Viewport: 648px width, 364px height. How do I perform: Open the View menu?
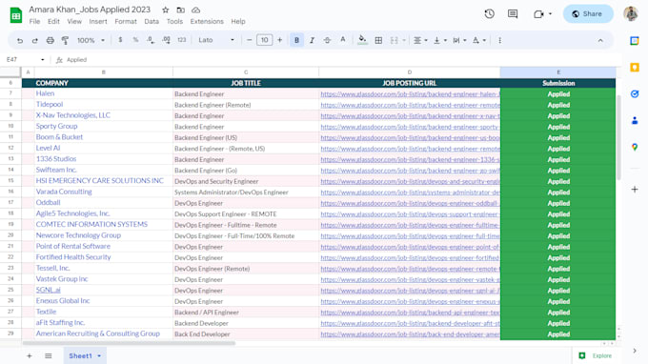[x=74, y=22]
